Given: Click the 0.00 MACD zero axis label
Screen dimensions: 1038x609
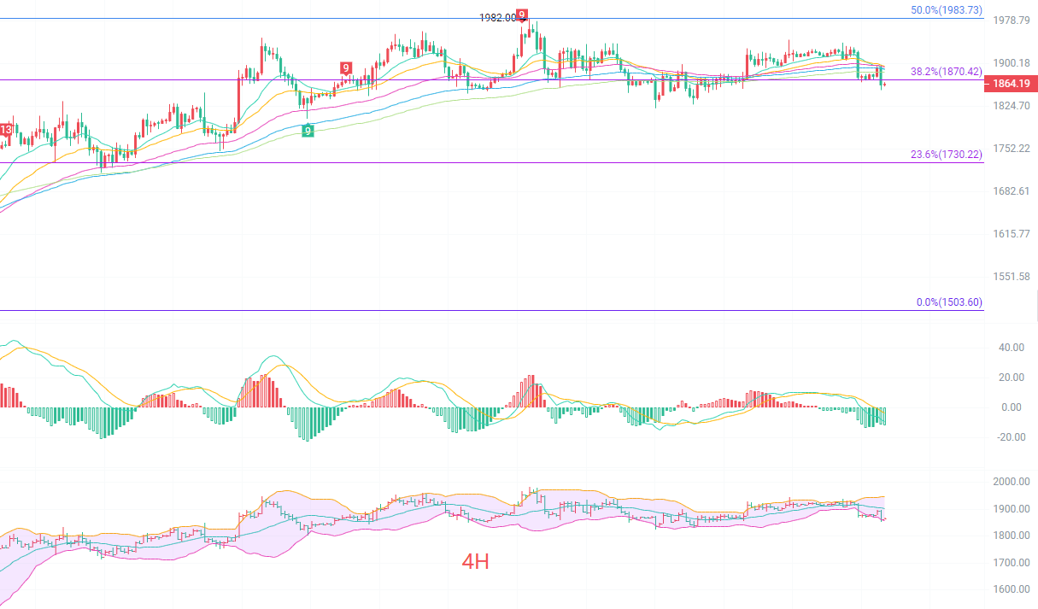Looking at the screenshot, I should click(1011, 407).
